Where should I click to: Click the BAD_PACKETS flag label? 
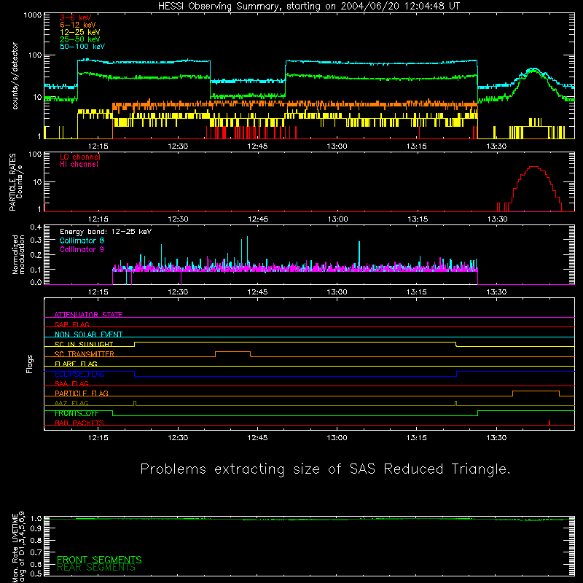[x=79, y=423]
